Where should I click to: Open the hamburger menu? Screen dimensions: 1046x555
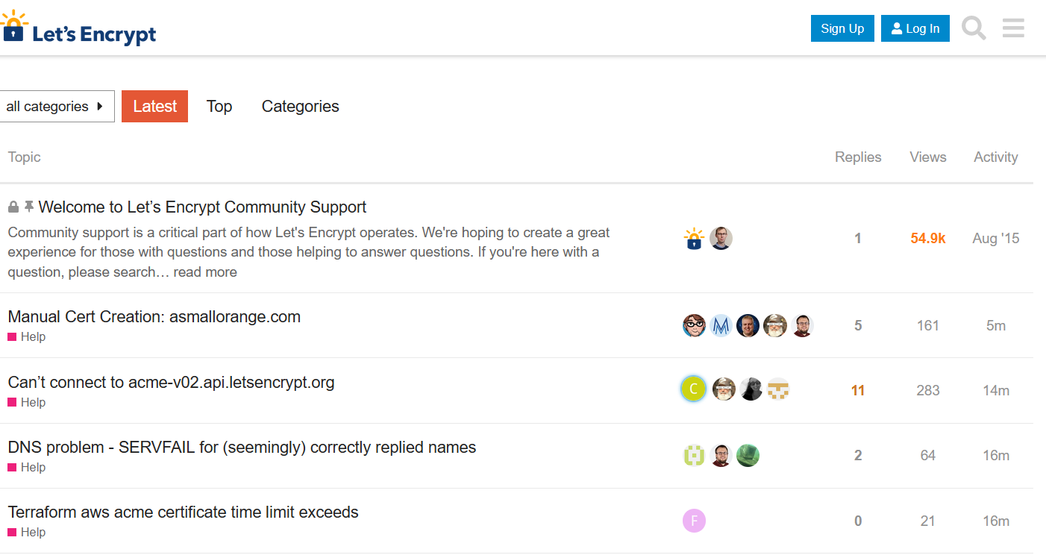pos(1012,28)
